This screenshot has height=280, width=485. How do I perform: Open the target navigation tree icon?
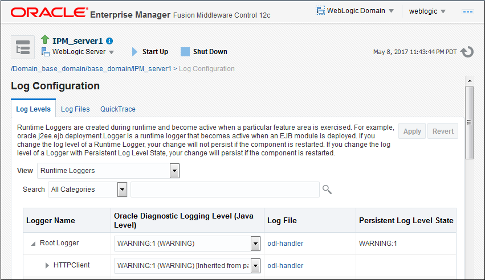tap(23, 47)
